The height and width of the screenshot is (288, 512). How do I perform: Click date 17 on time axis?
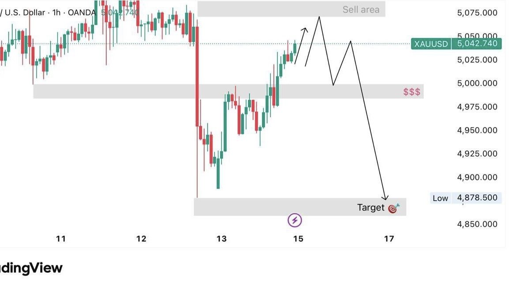tap(389, 239)
